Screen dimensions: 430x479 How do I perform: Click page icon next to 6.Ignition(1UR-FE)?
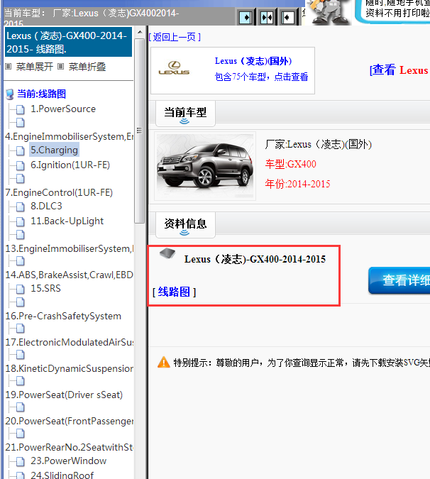click(20, 165)
